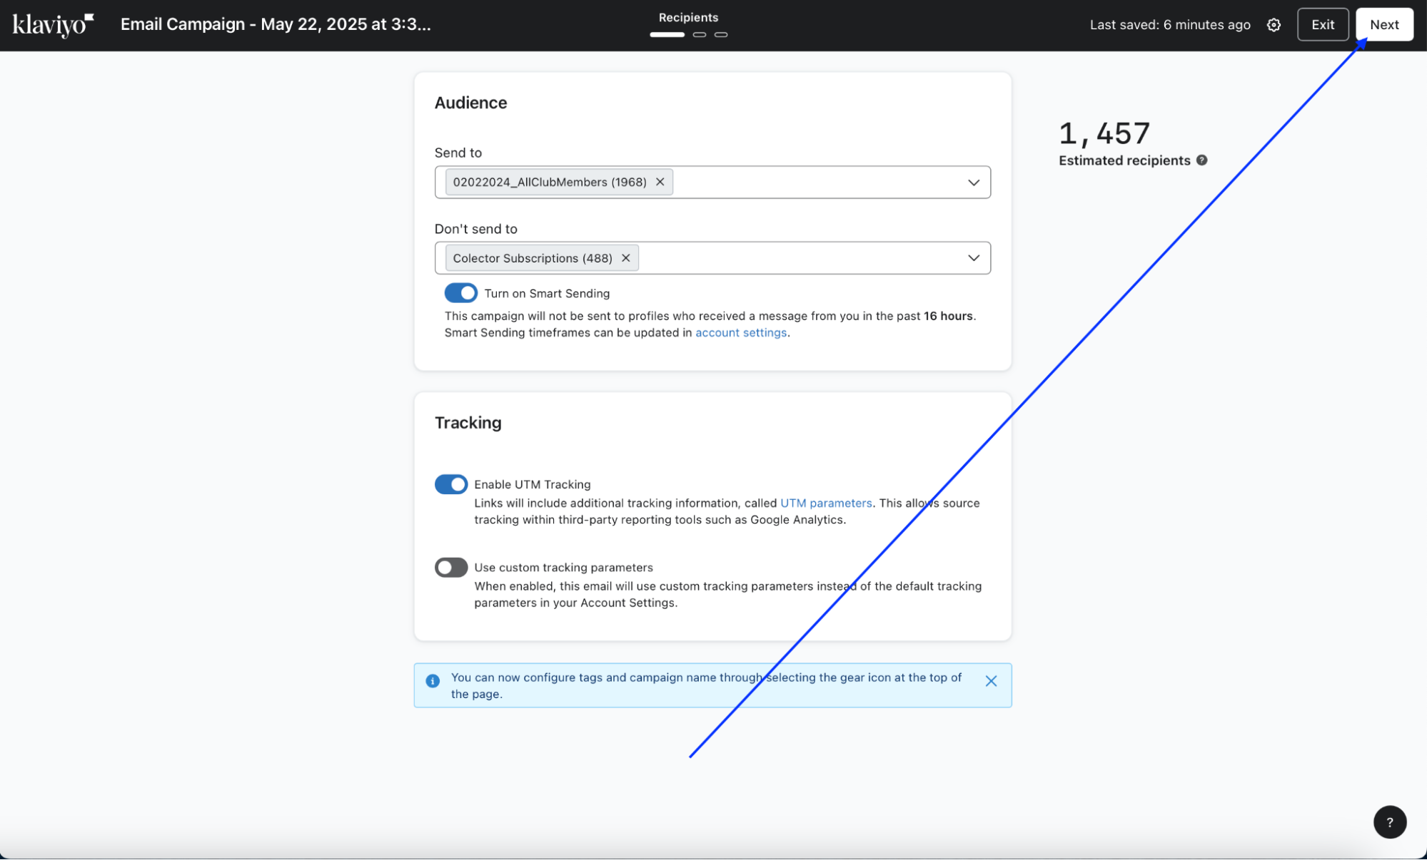Open Estimated recipients help tooltip icon
The image size is (1427, 860).
click(1202, 160)
